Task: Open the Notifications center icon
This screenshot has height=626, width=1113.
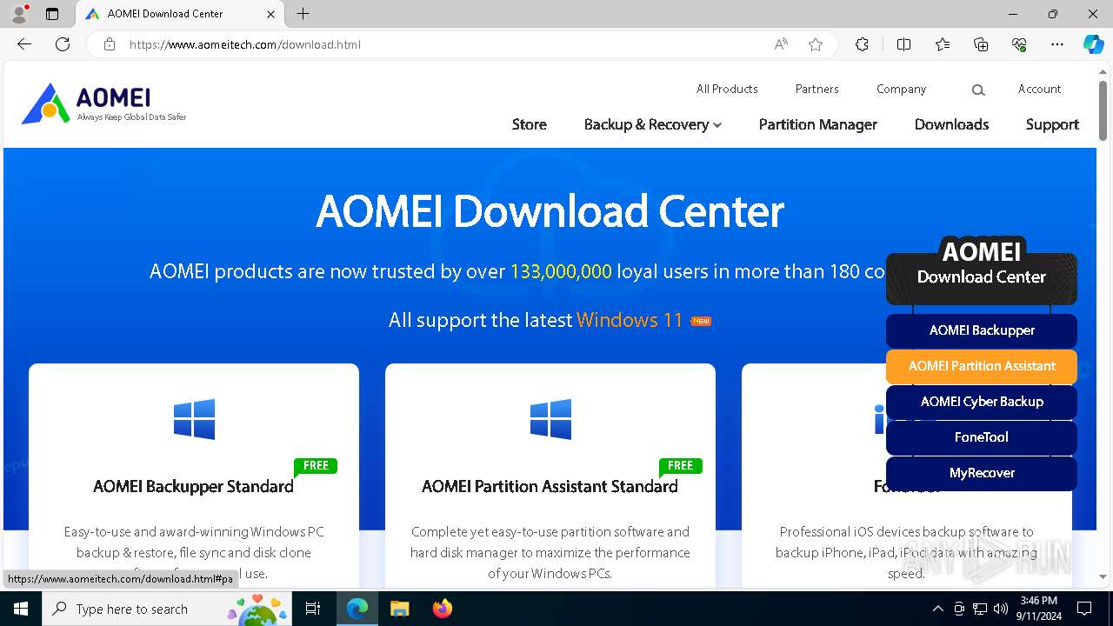Action: coord(1084,609)
